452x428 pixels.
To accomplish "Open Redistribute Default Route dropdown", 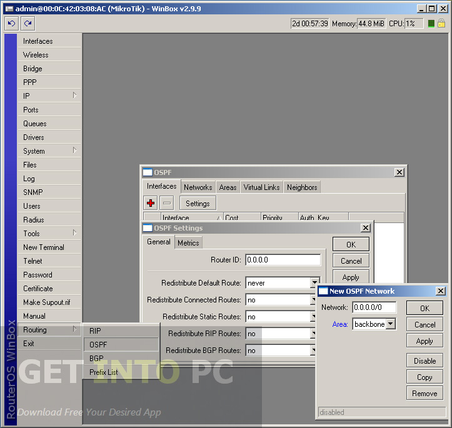I will pyautogui.click(x=314, y=283).
